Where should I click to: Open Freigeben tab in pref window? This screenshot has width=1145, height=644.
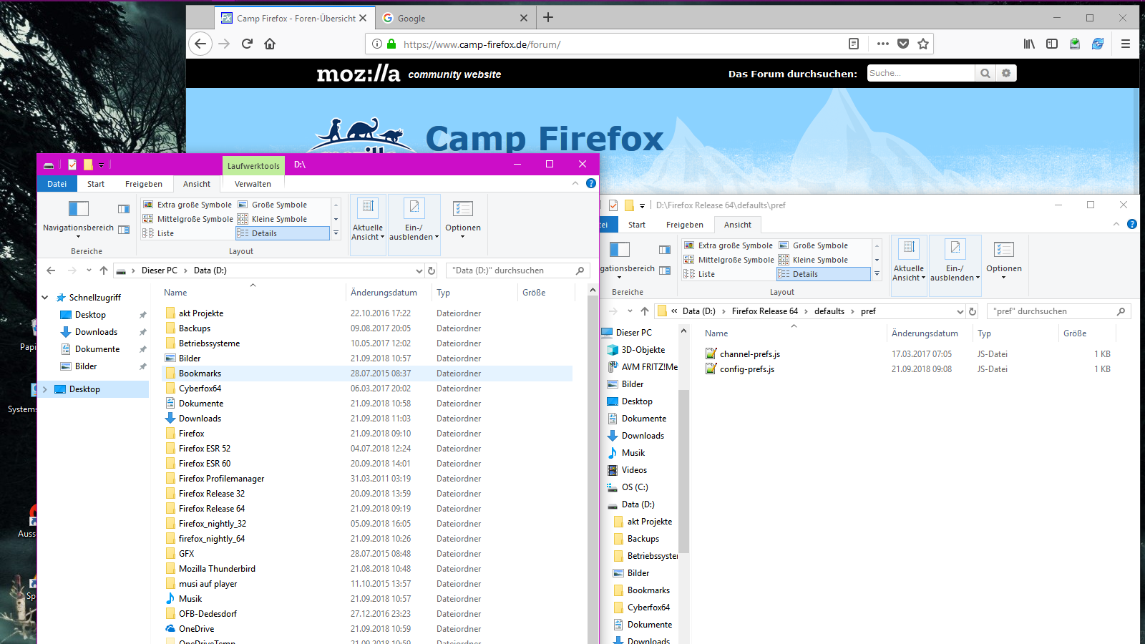tap(685, 225)
